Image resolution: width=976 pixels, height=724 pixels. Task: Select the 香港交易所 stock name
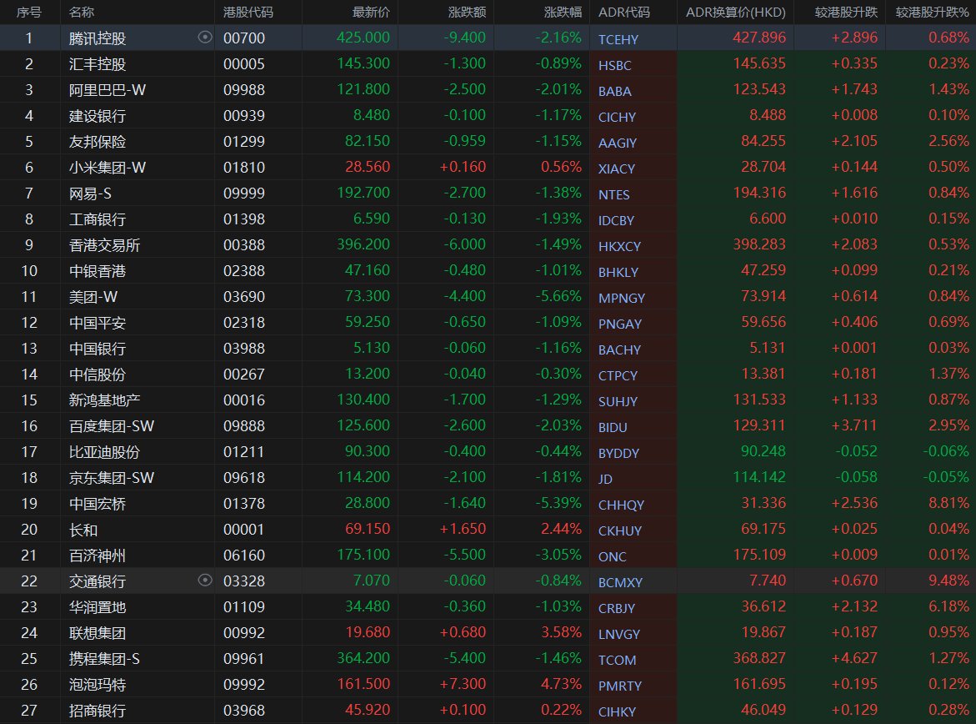(x=104, y=245)
